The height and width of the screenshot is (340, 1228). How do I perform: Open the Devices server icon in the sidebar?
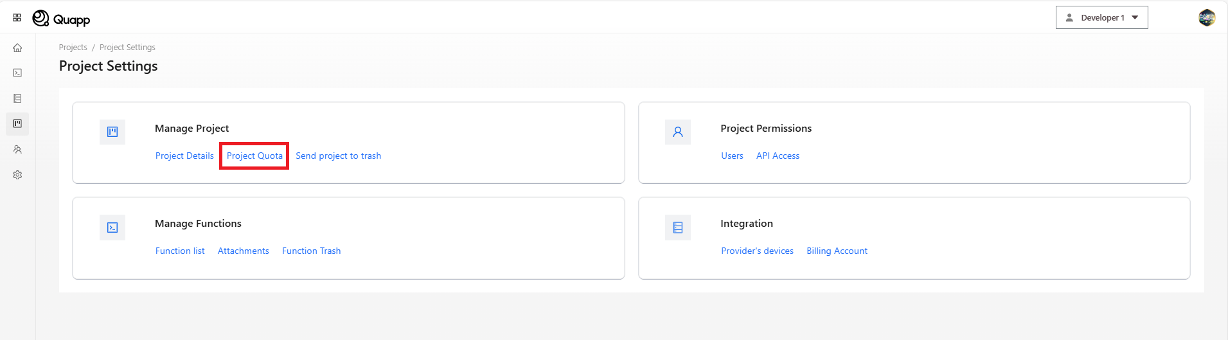pos(17,98)
